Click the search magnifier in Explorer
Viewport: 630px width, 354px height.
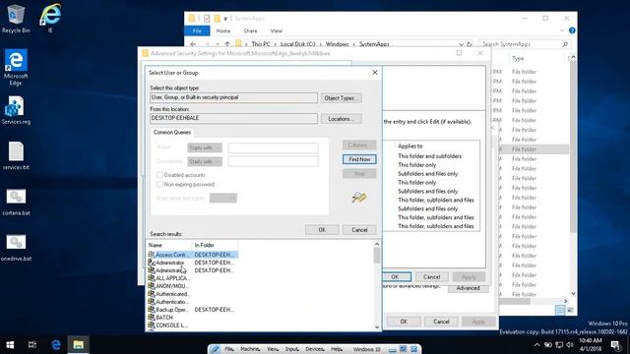coord(565,44)
